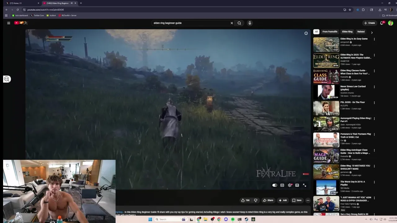The width and height of the screenshot is (397, 223).
Task: Select the From Fextralife chip
Action: point(330,32)
